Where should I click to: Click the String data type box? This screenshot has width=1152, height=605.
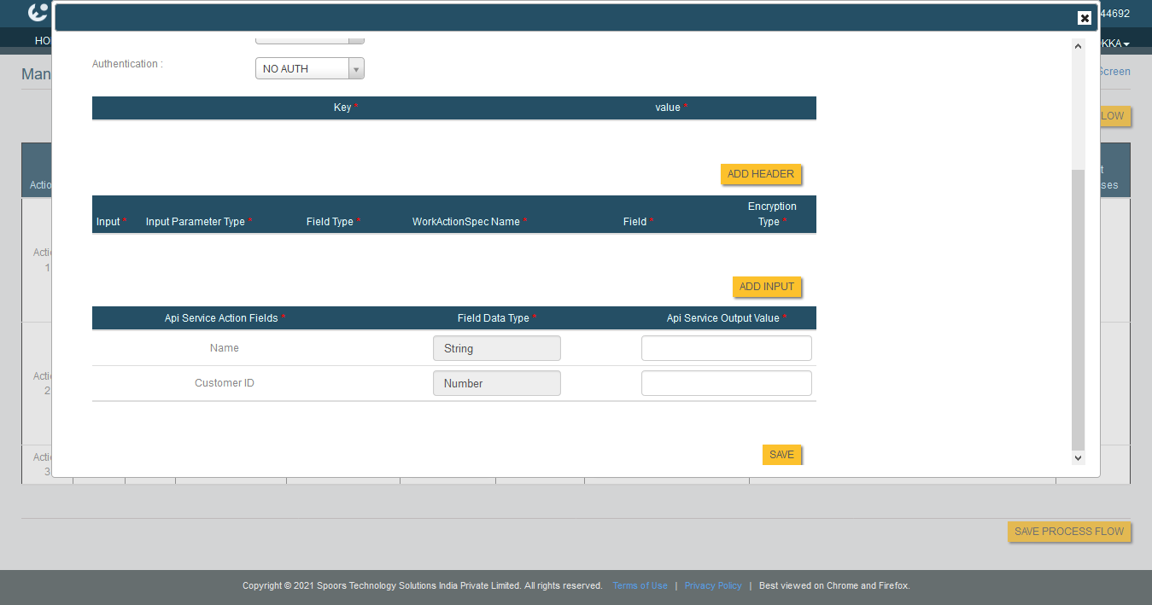pos(496,348)
